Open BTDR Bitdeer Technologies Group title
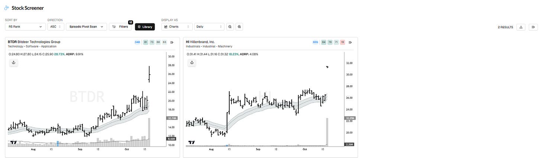This screenshot has height=158, width=541. pyautogui.click(x=34, y=42)
